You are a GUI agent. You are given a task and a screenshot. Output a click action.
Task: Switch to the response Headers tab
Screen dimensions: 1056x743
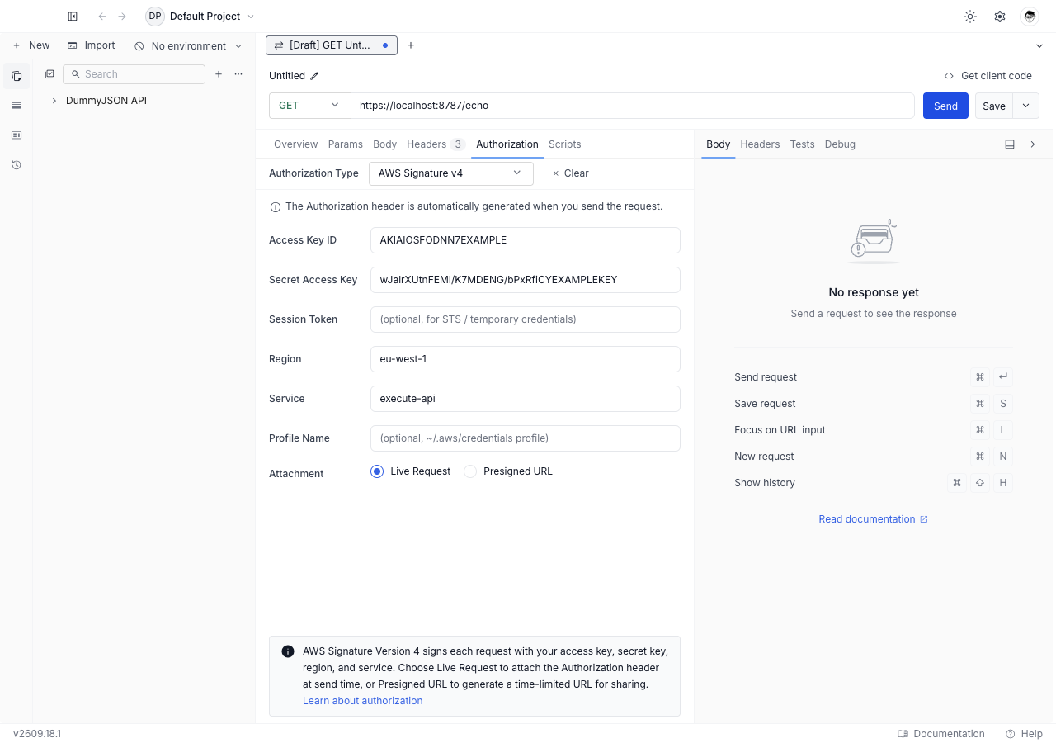point(760,144)
